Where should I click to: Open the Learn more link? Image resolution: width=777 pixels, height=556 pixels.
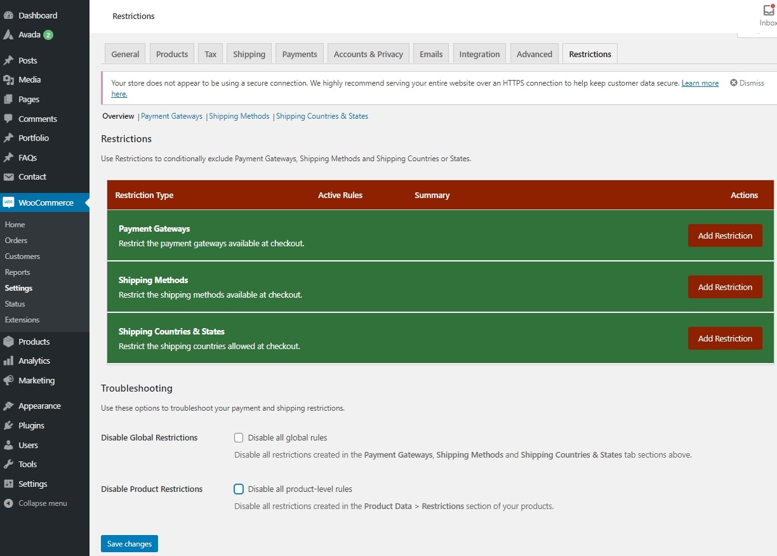(x=700, y=83)
